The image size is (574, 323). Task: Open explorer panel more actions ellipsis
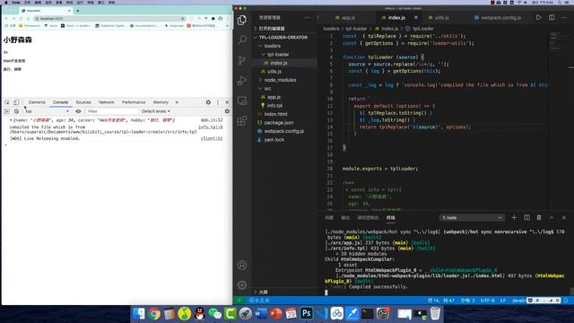[x=307, y=18]
